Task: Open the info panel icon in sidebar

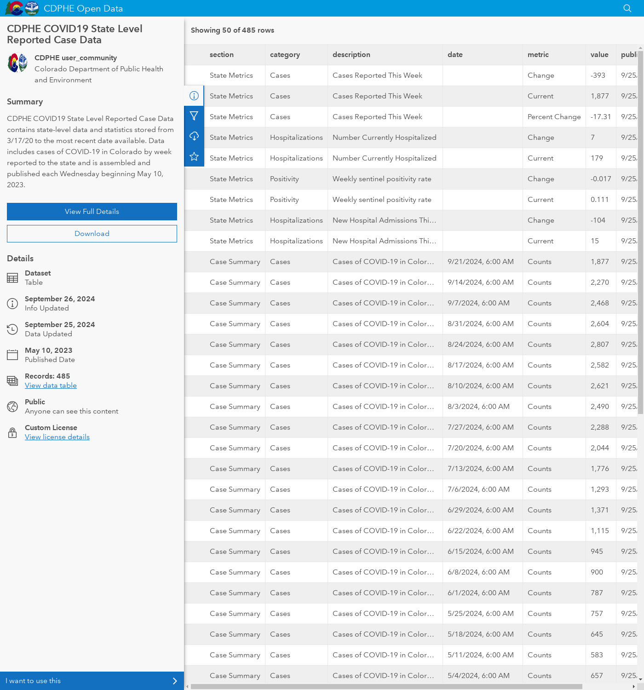Action: coord(194,96)
